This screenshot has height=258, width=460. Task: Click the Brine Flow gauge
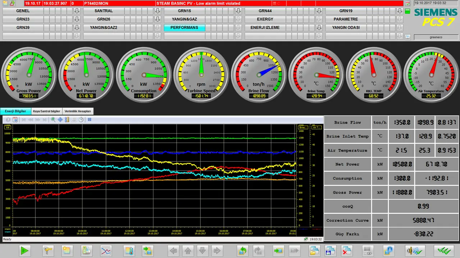259,75
